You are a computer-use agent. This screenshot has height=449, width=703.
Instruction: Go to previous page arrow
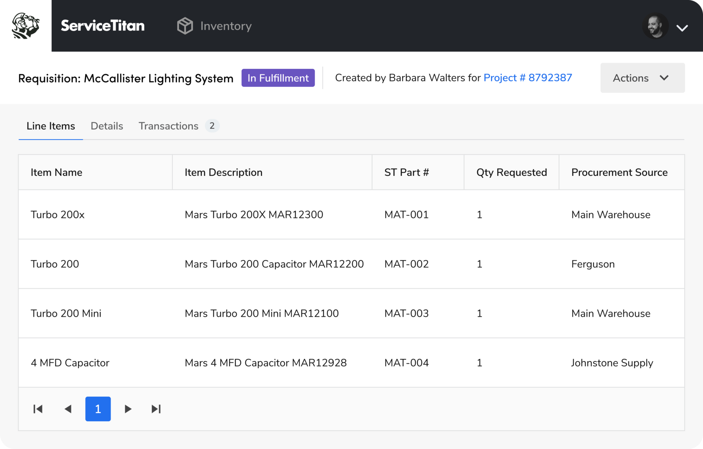coord(68,409)
